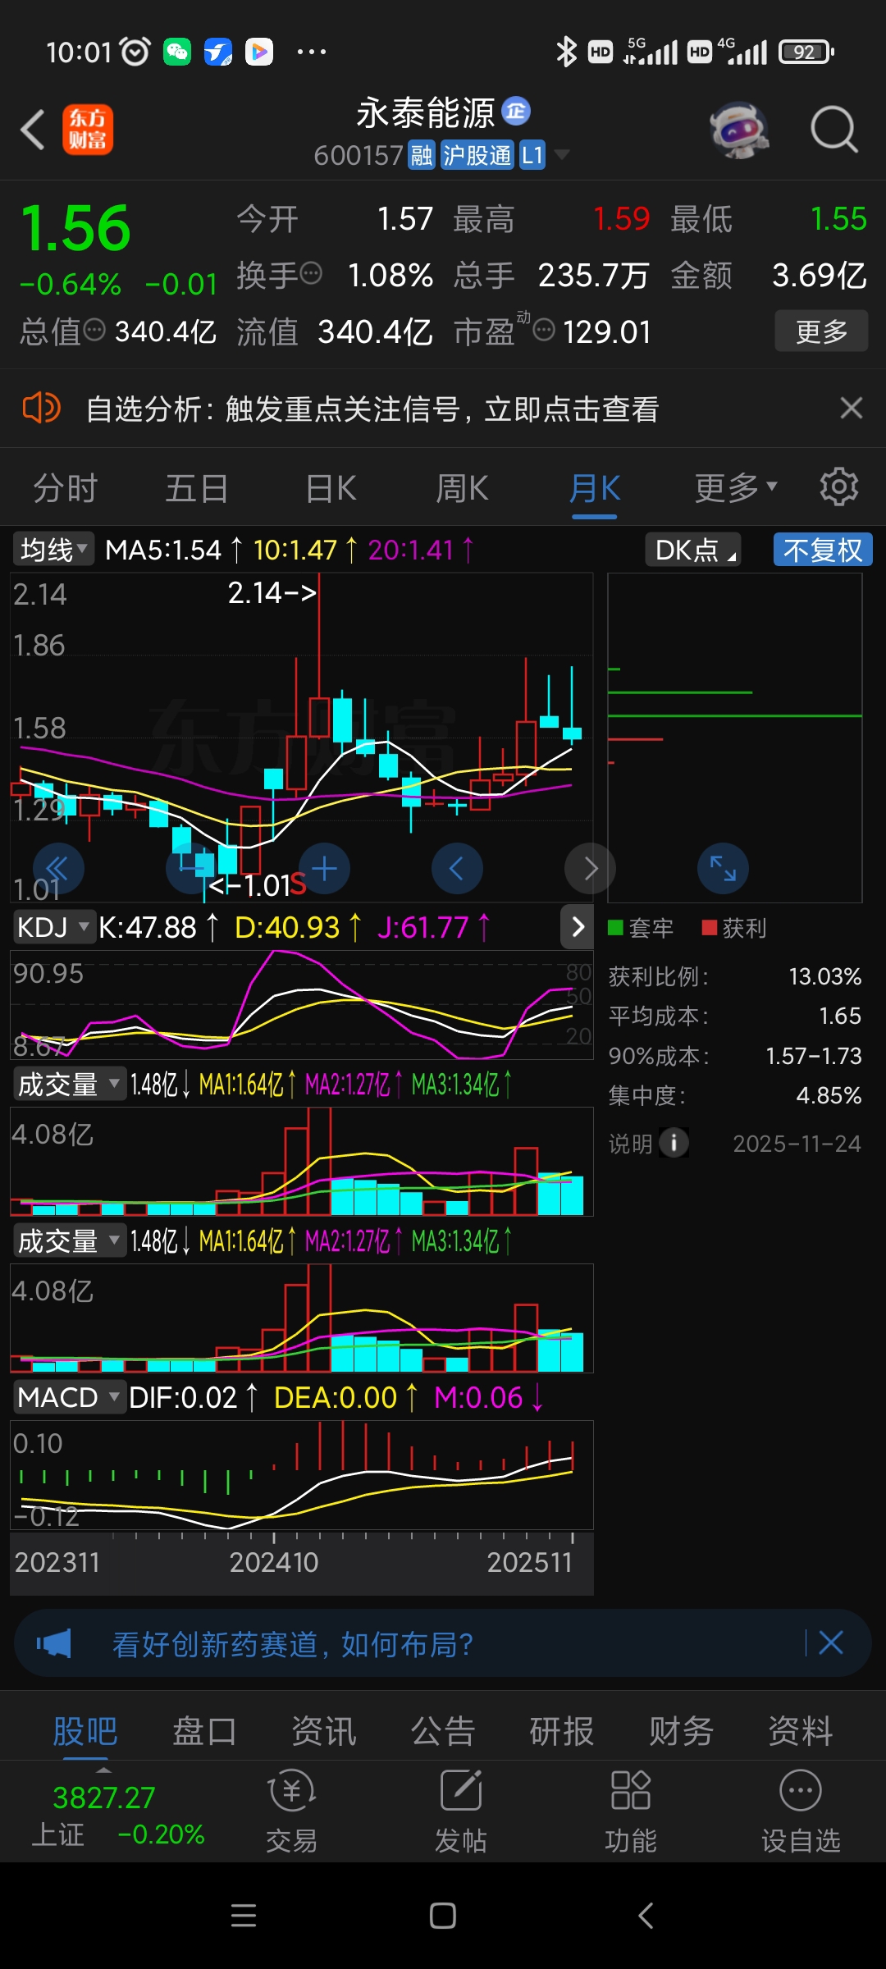Tap the megaphone promo icon
Image resolution: width=886 pixels, height=1969 pixels.
pos(54,1643)
